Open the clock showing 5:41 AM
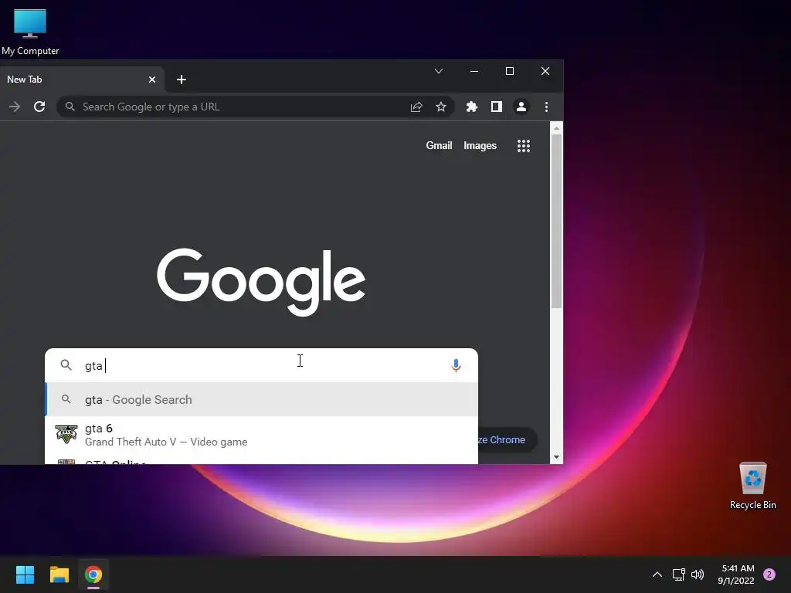Viewport: 791px width, 593px height. (736, 574)
